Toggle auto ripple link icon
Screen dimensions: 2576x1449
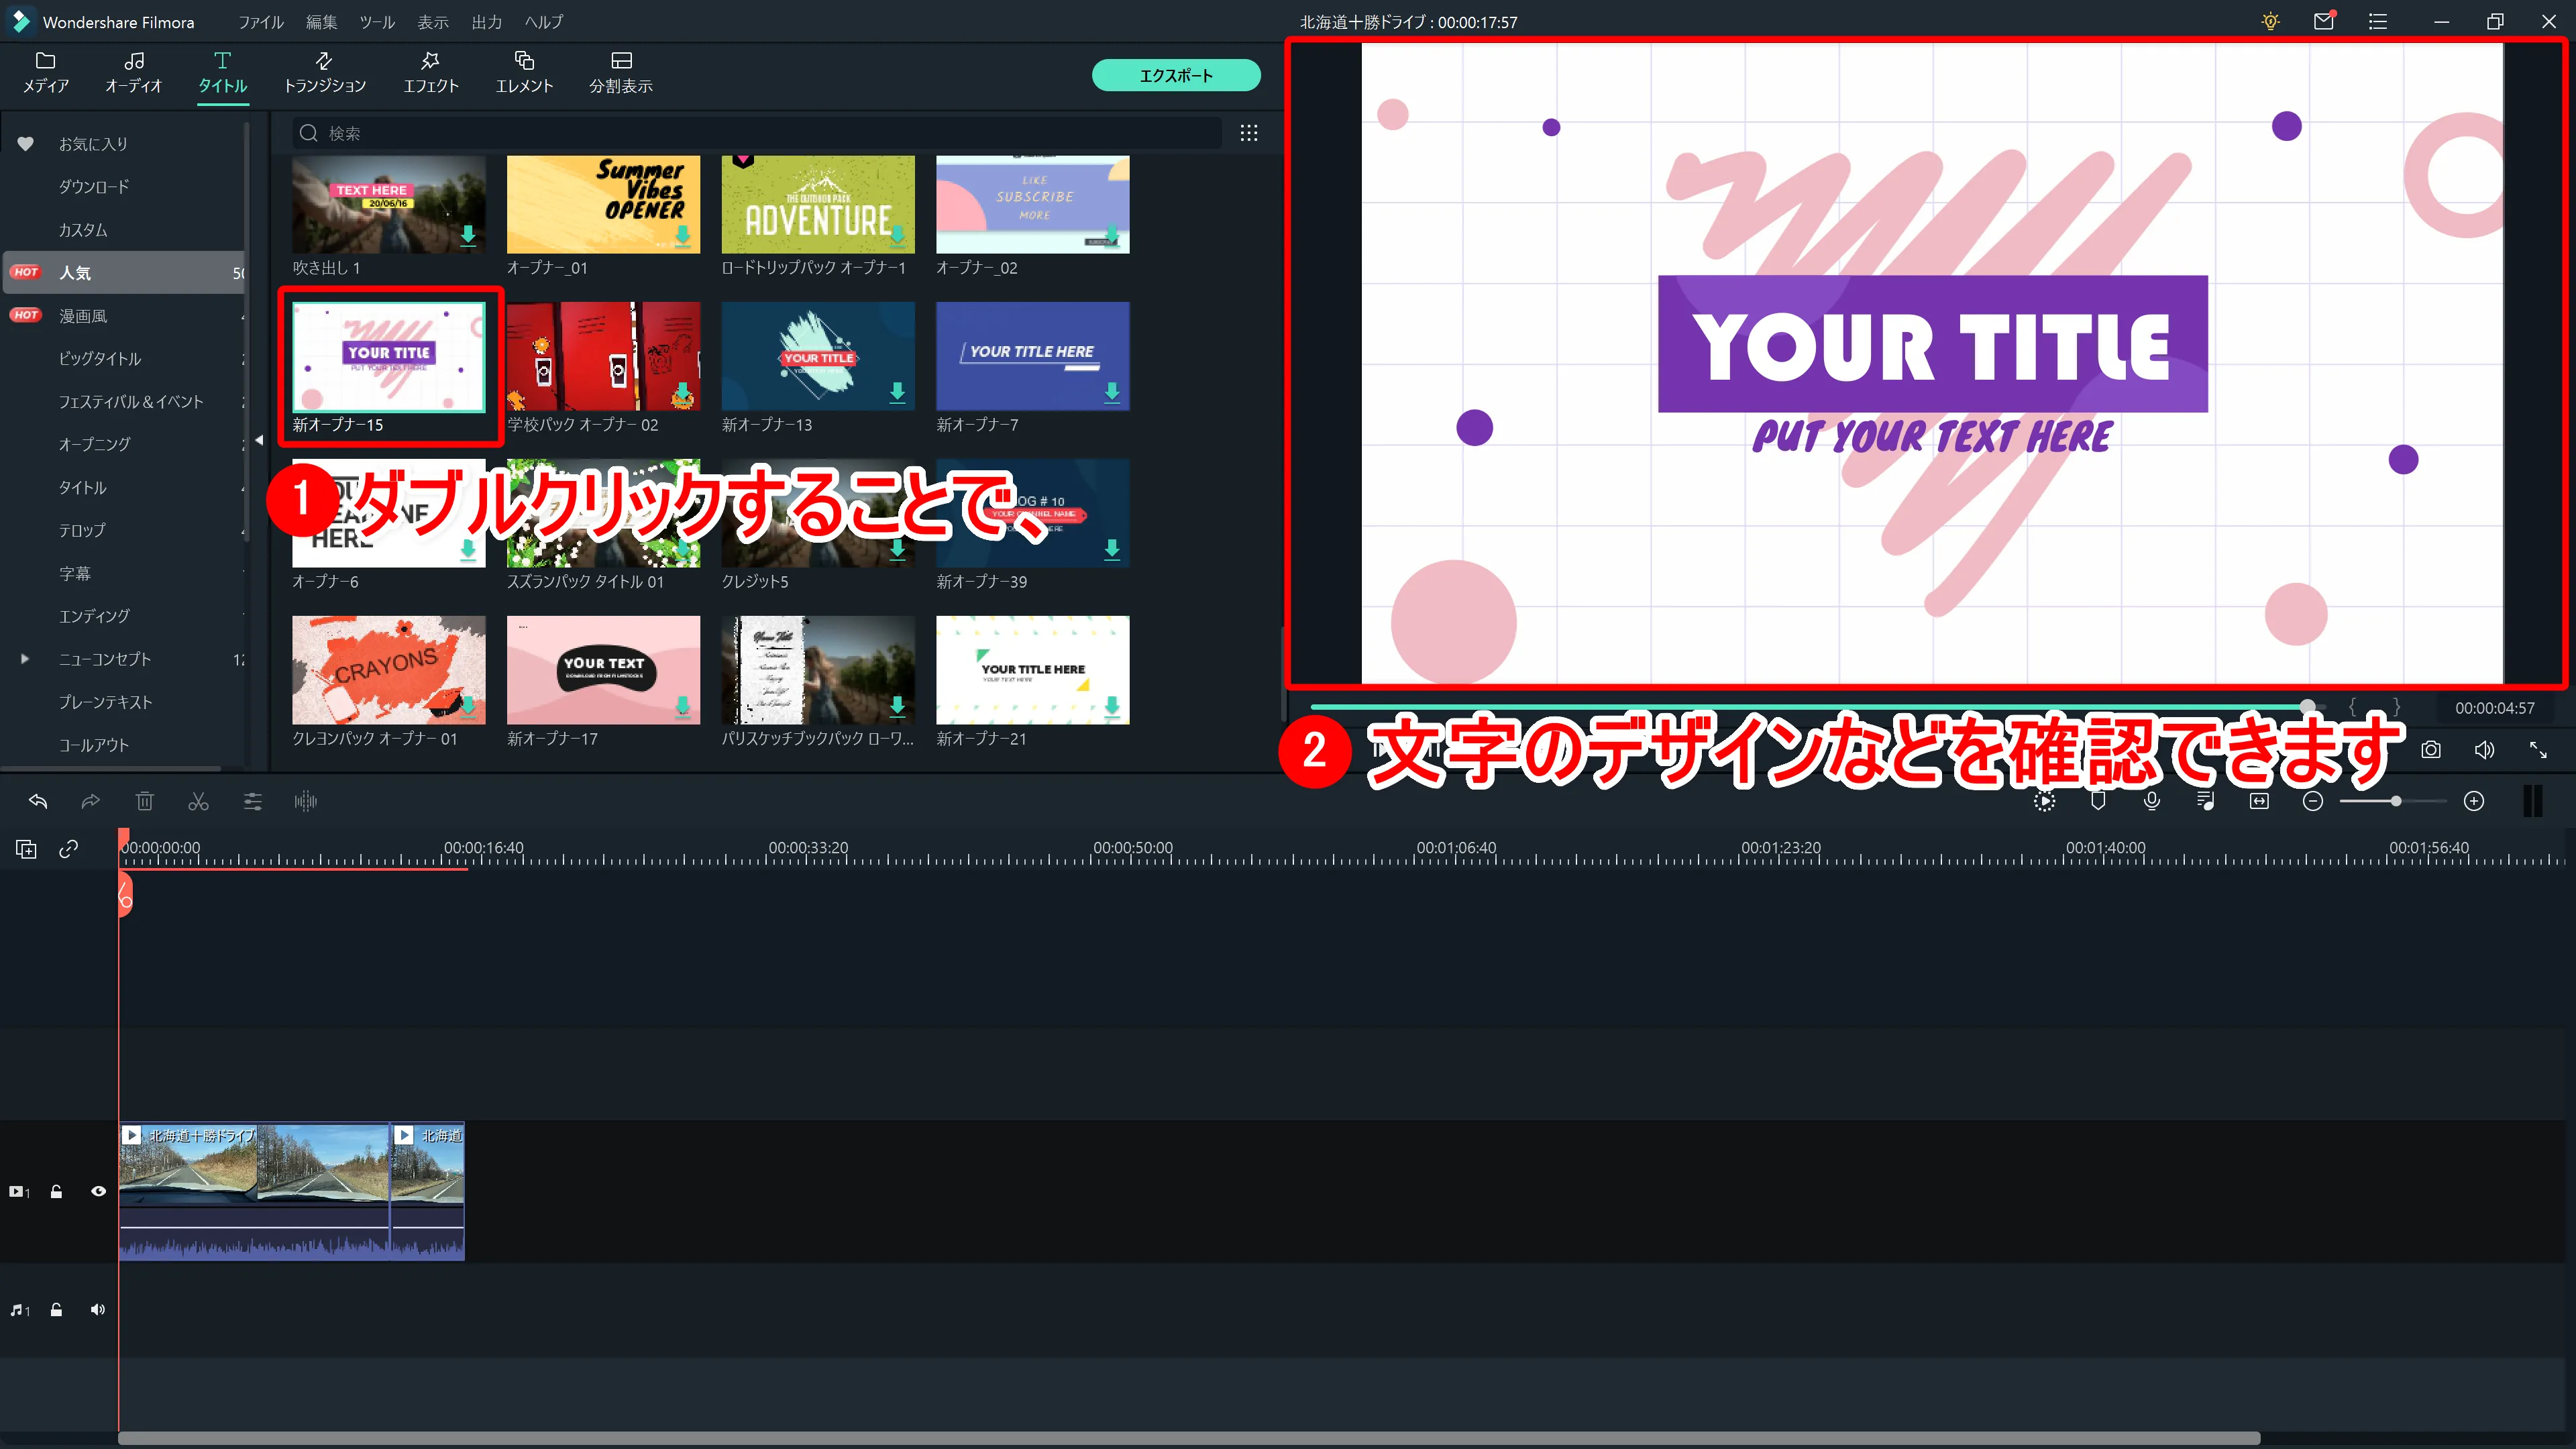69,849
